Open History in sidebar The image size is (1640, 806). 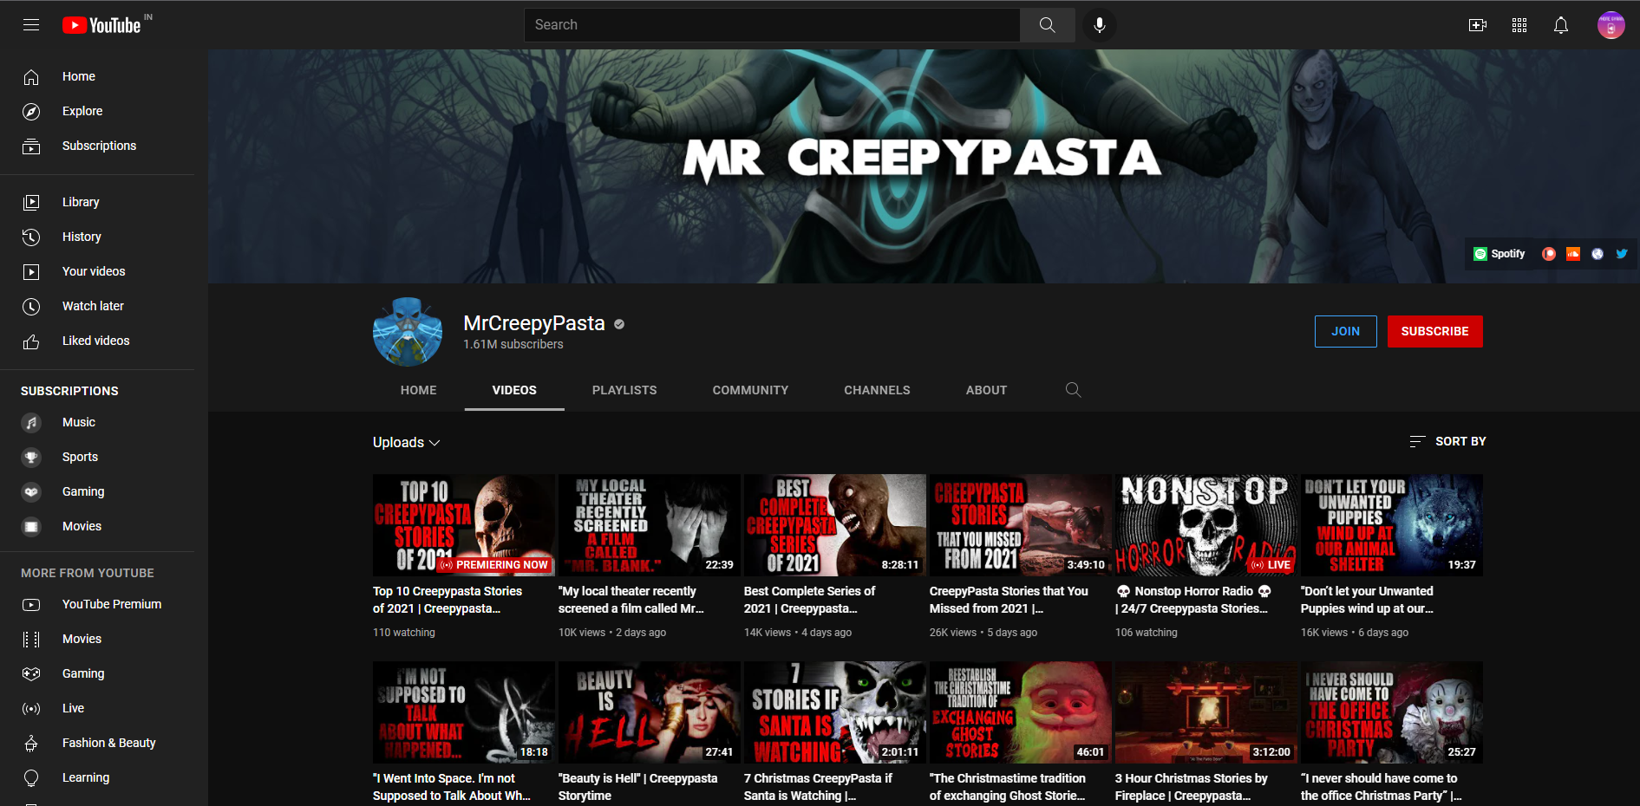(97, 237)
